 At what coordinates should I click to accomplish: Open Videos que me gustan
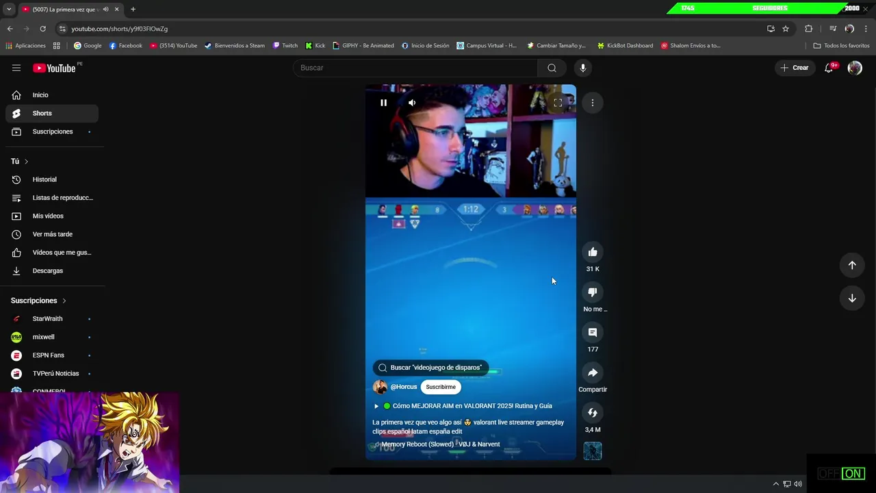(52, 253)
